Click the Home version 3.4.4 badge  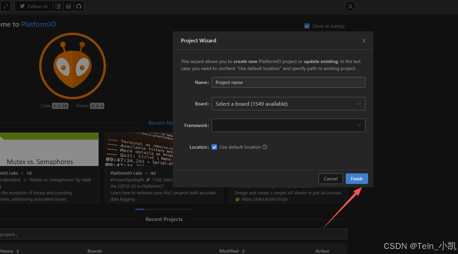[97, 106]
